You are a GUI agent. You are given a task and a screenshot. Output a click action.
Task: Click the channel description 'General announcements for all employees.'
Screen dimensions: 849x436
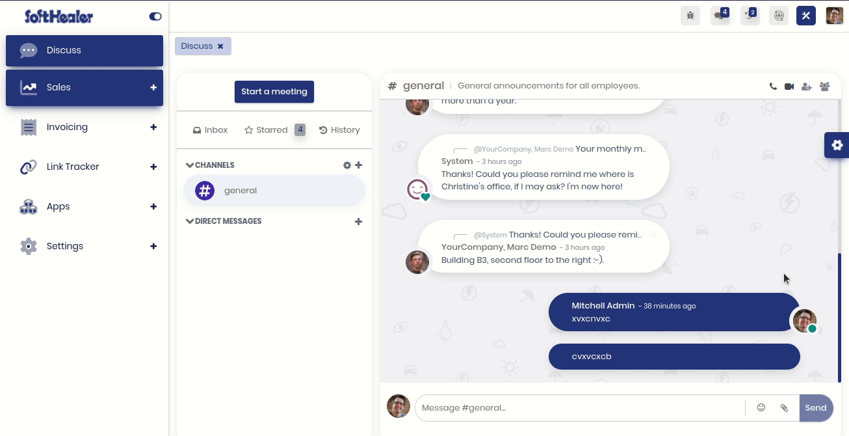[x=549, y=86]
